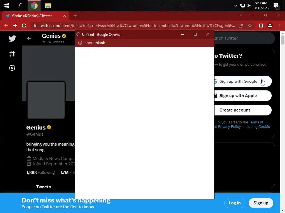
Task: Click the twitter.com address bar
Action: click(x=137, y=26)
